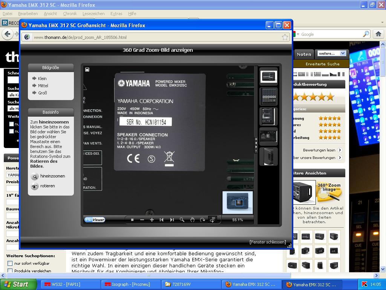Click '360 Grad Zoom-Bild anzeigen' header

pyautogui.click(x=158, y=50)
